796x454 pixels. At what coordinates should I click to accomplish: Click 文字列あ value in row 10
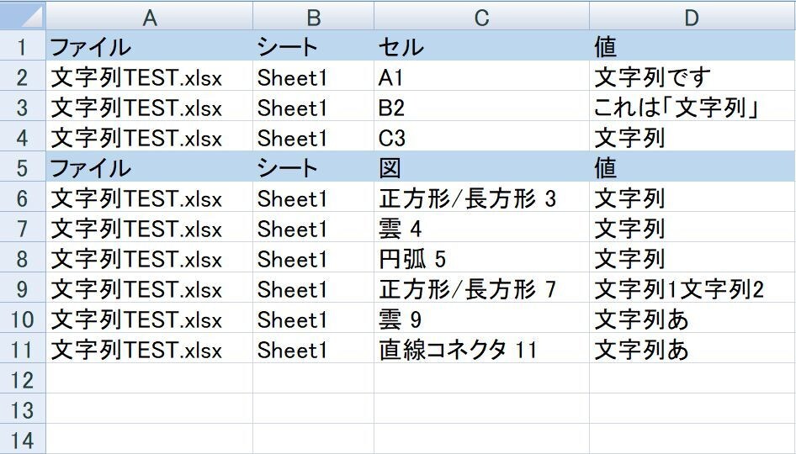tap(693, 318)
